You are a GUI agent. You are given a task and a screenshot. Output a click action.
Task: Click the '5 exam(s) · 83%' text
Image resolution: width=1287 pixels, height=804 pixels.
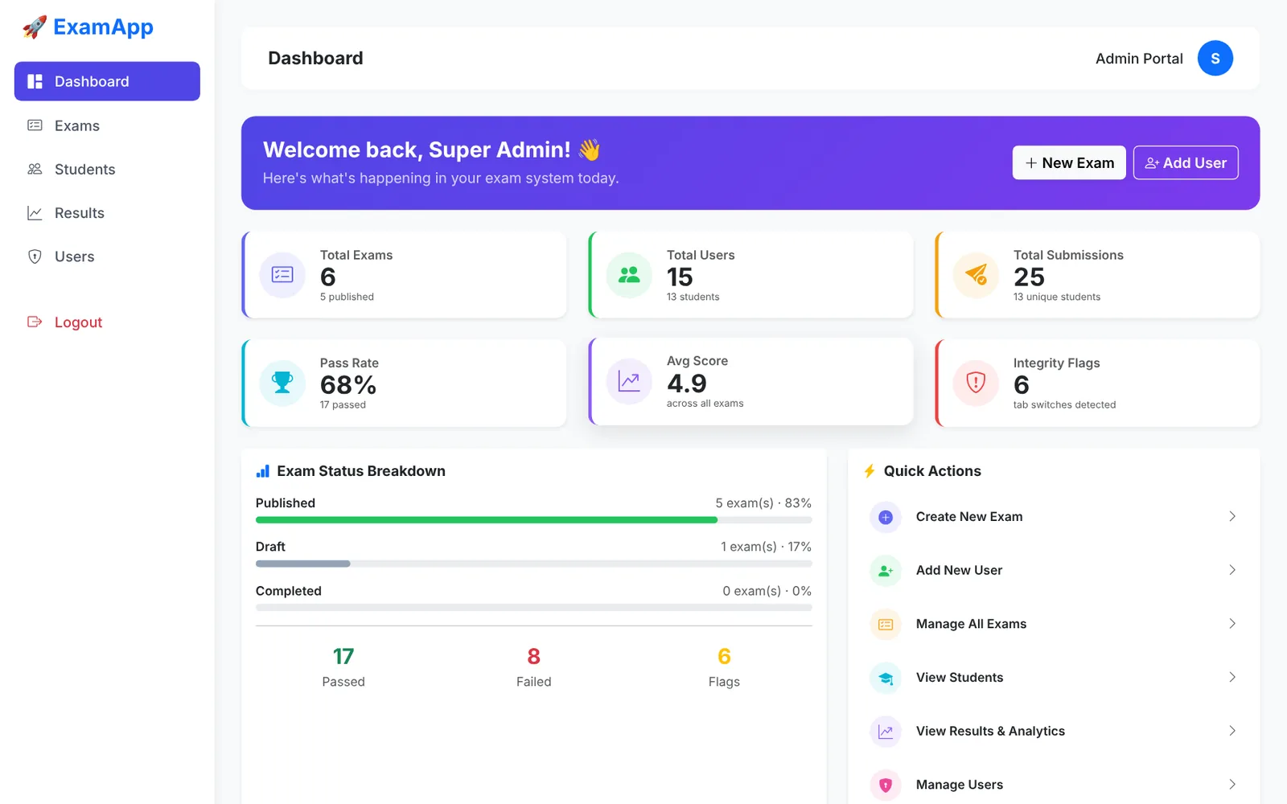pyautogui.click(x=763, y=503)
